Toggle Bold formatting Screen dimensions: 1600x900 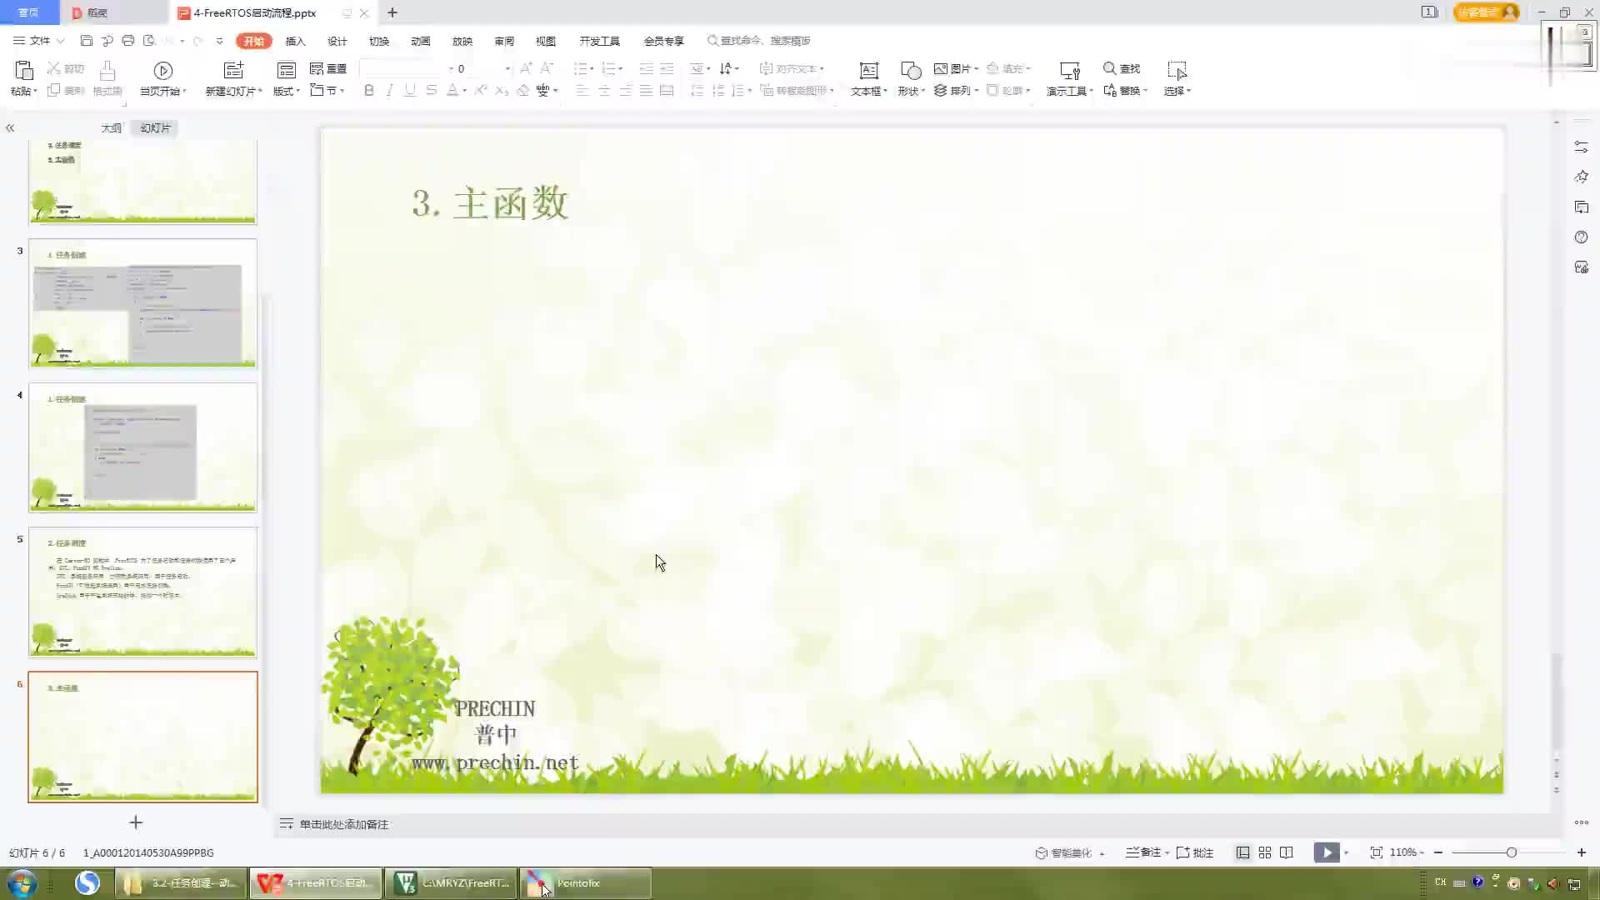click(369, 90)
